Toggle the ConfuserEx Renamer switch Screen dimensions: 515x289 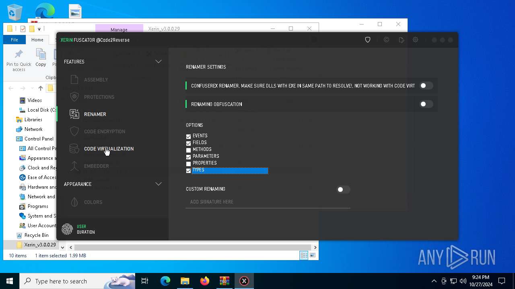pos(426,85)
